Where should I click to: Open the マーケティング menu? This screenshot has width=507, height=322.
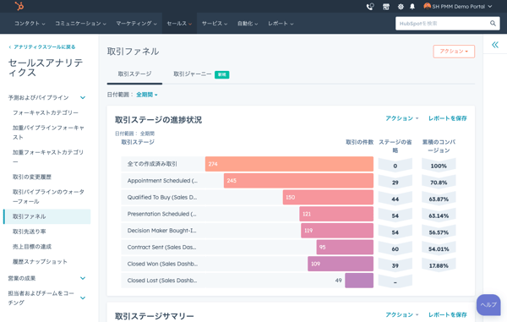(x=136, y=24)
